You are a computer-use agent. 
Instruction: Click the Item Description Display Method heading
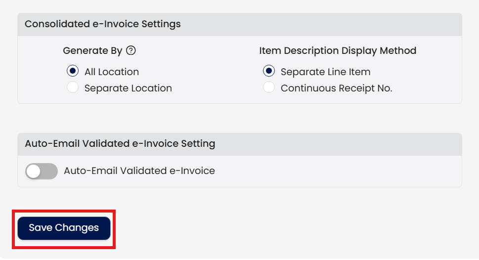coord(338,50)
